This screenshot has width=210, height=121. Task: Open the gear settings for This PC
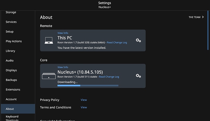click(138, 40)
